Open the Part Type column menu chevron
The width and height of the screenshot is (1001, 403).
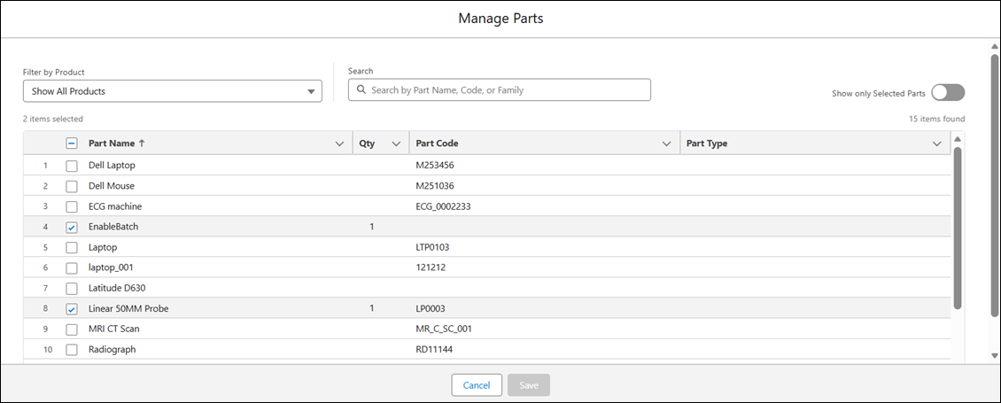click(937, 143)
